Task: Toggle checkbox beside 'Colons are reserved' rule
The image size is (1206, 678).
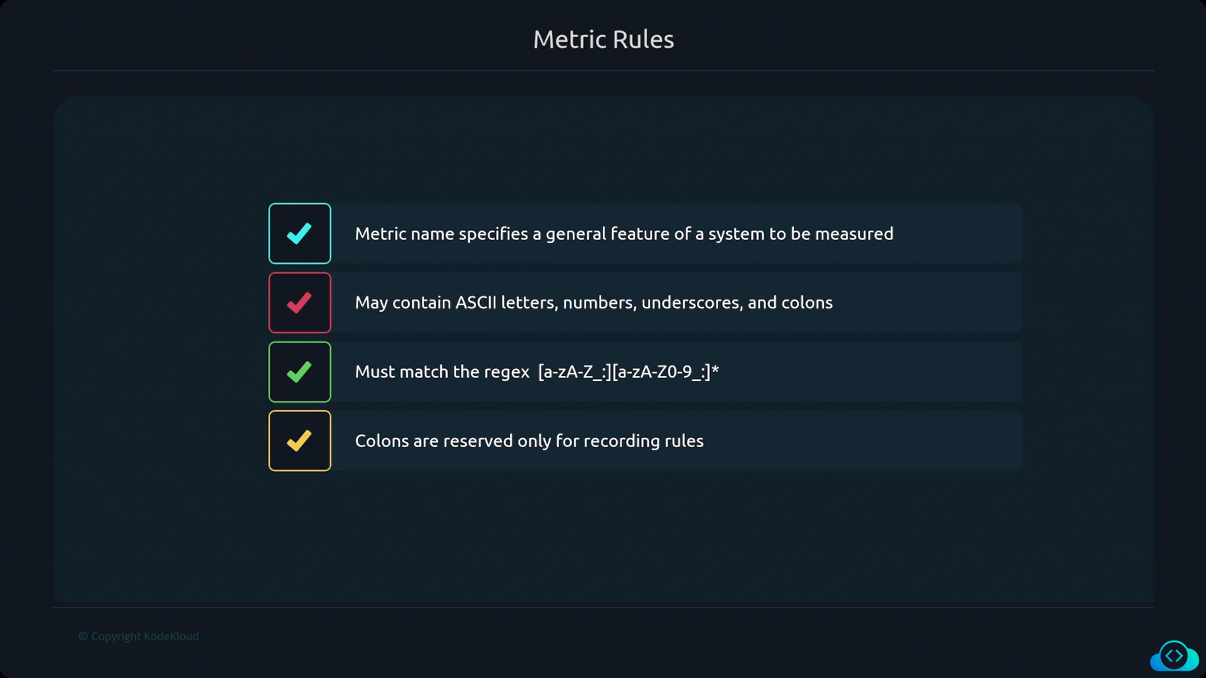Action: pyautogui.click(x=300, y=441)
